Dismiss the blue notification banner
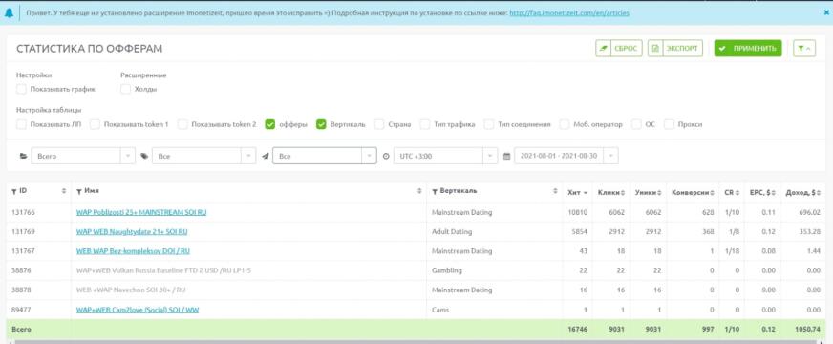Viewport: 833px width, 344px height. coord(826,12)
